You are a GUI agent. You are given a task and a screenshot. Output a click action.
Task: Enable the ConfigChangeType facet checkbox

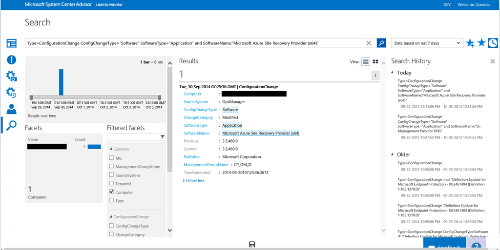111,226
